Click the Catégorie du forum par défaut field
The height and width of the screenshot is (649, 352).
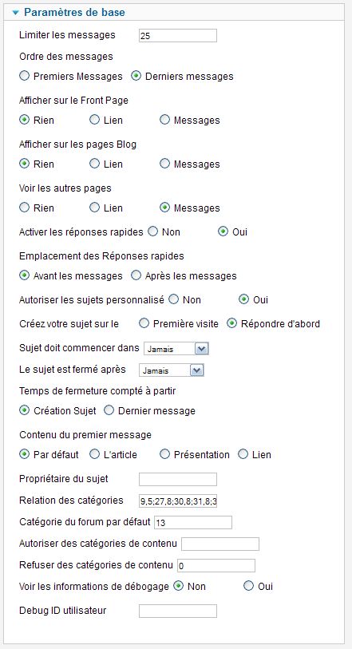coord(193,522)
